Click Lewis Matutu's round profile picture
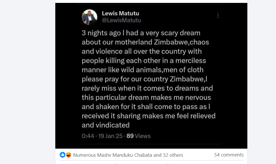The width and height of the screenshot is (276, 164). 89,17
